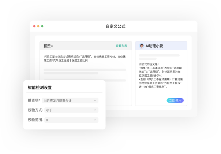Click the 智能检测设置 panel heading
Screen dimensions: 221x154
40,88
